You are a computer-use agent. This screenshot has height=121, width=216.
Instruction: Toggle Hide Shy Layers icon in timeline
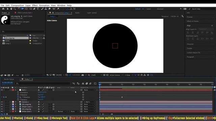coord(83,84)
